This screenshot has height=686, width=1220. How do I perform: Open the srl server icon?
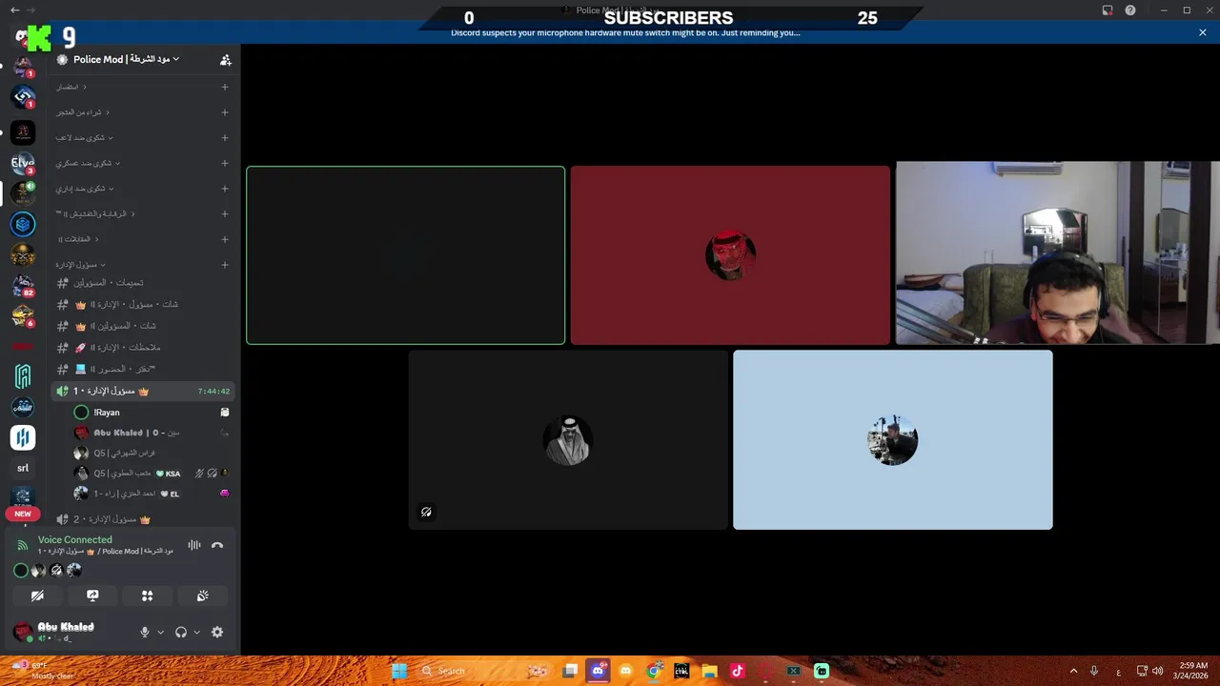23,468
